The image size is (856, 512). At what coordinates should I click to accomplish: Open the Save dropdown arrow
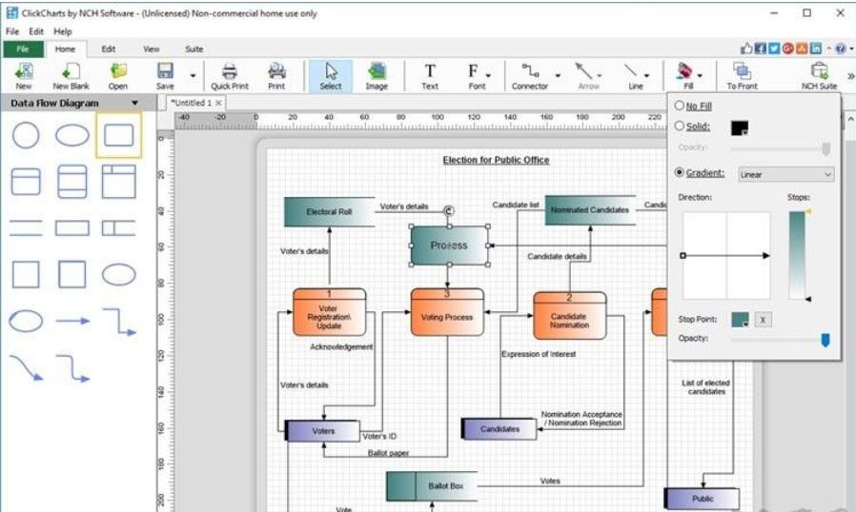[x=193, y=75]
